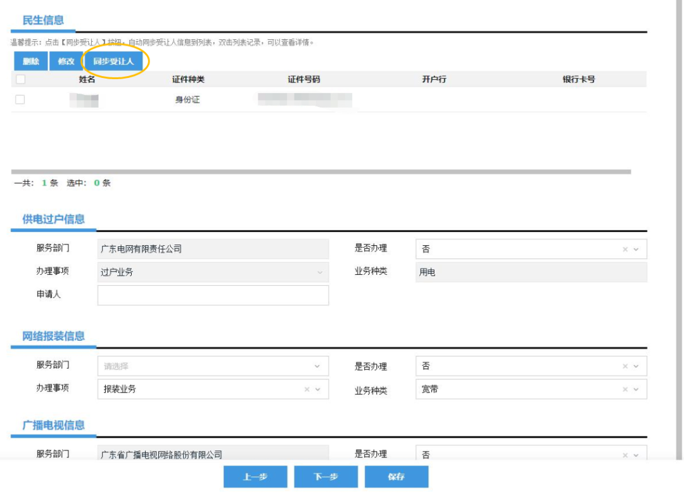Click the 删除 (delete) button
The width and height of the screenshot is (684, 496).
point(31,61)
